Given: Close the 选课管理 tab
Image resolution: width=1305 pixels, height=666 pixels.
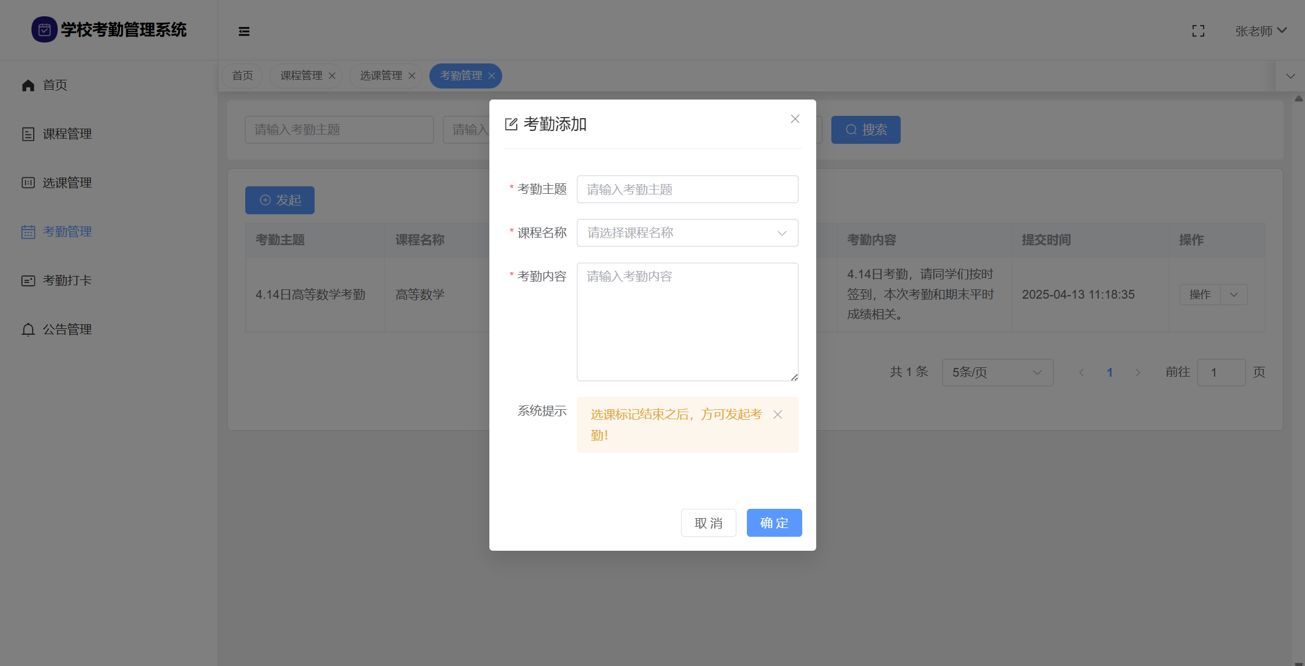Looking at the screenshot, I should point(412,76).
